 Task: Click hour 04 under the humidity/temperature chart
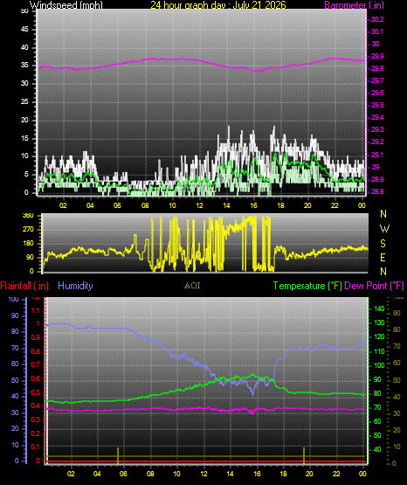pyautogui.click(x=97, y=474)
